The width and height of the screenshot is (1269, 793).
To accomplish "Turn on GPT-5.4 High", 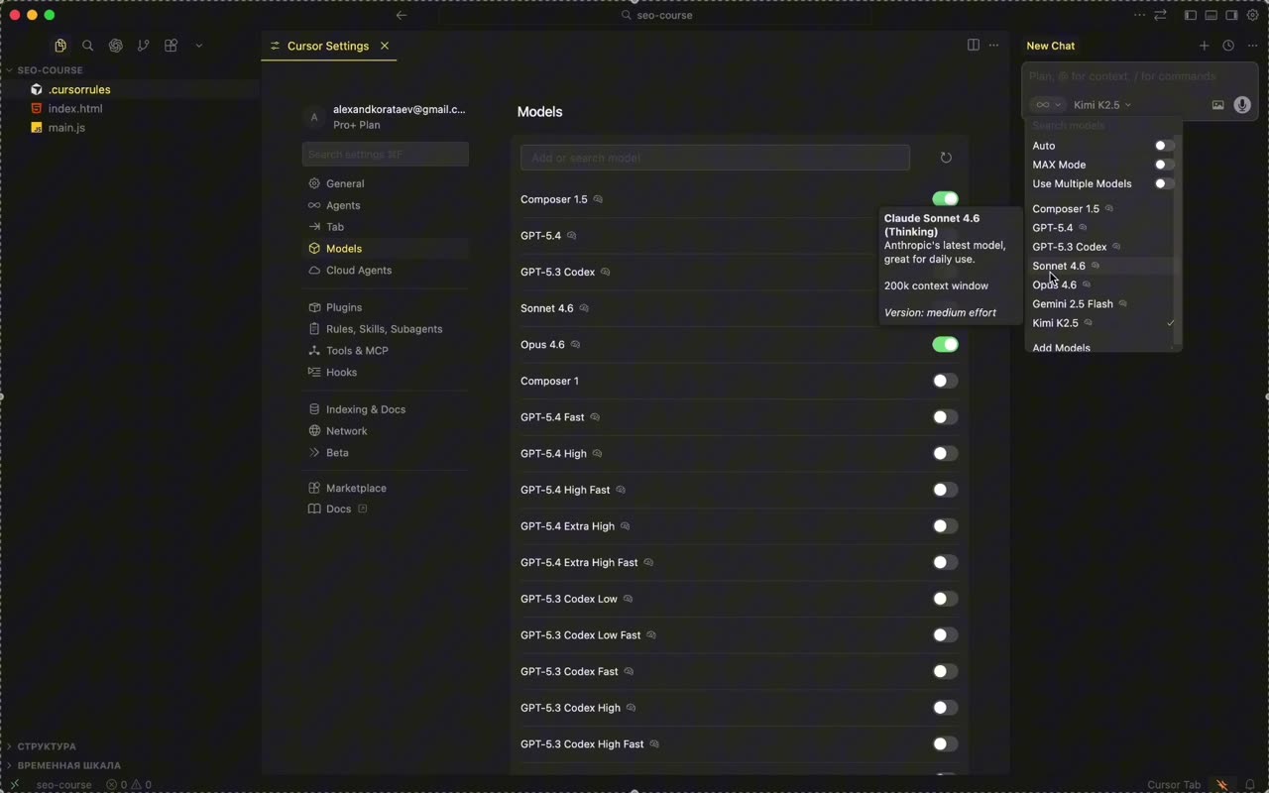I will (945, 453).
